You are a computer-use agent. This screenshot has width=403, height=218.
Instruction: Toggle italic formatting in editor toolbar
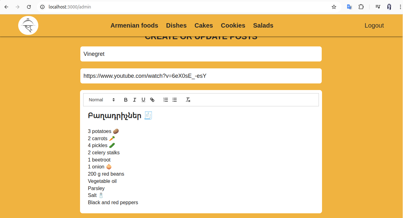pos(134,100)
